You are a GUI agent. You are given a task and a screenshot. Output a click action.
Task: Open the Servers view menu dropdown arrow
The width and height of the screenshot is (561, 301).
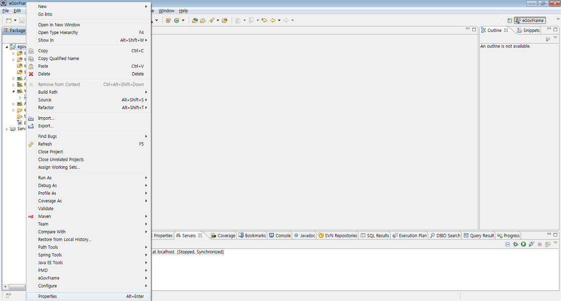tap(555, 243)
